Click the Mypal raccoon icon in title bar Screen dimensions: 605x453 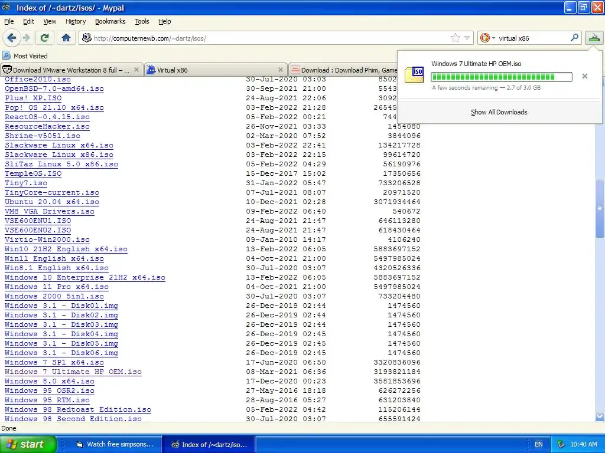(x=6, y=7)
